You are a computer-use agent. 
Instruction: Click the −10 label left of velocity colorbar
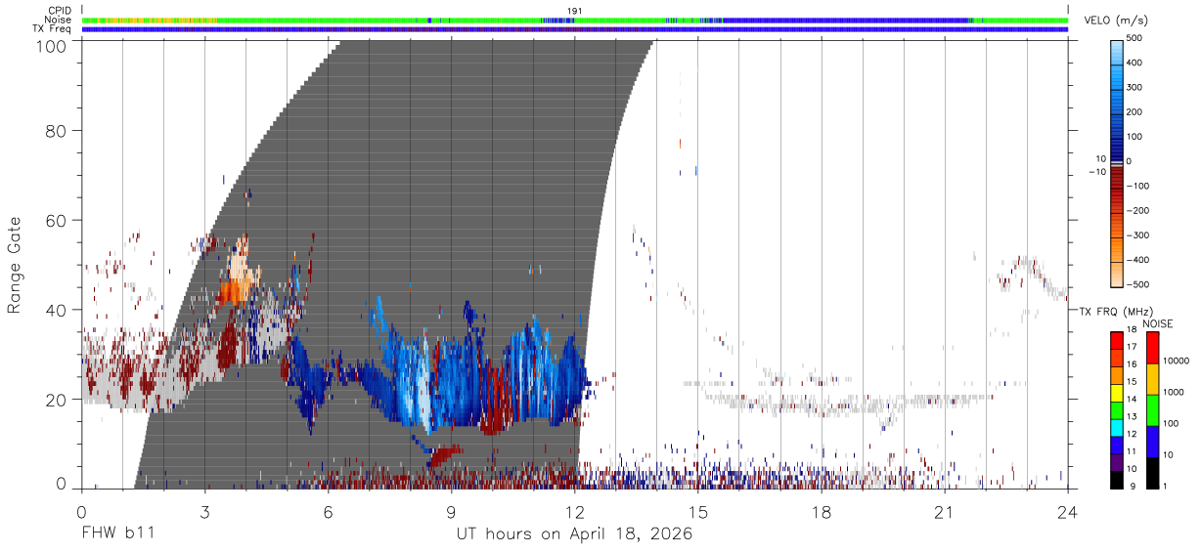coord(1095,172)
